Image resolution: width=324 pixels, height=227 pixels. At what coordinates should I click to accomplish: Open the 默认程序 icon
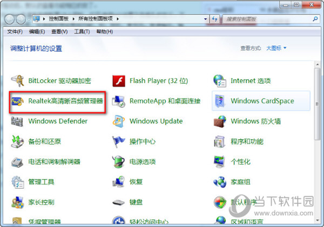[220, 202]
